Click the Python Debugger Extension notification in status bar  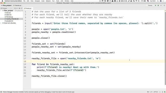point(39,92)
